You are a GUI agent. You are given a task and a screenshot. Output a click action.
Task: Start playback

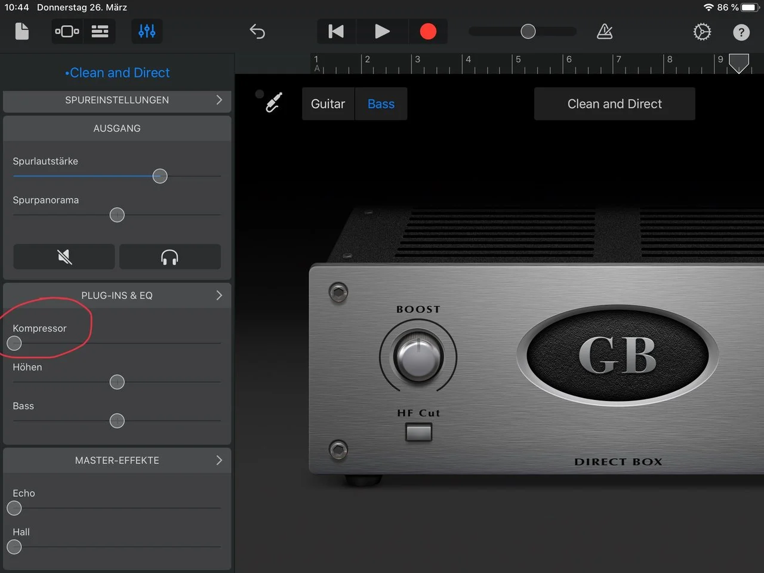(x=382, y=31)
